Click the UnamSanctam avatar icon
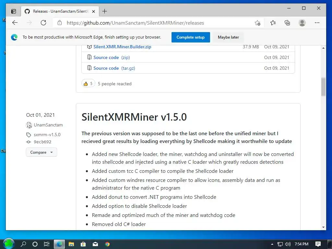 pyautogui.click(x=29, y=125)
